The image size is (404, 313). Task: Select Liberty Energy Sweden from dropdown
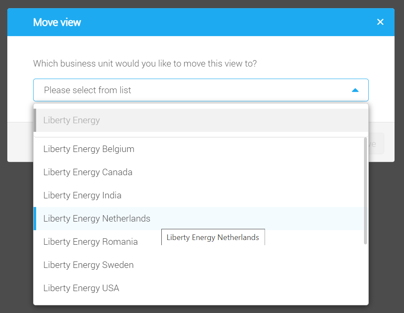tap(199, 264)
